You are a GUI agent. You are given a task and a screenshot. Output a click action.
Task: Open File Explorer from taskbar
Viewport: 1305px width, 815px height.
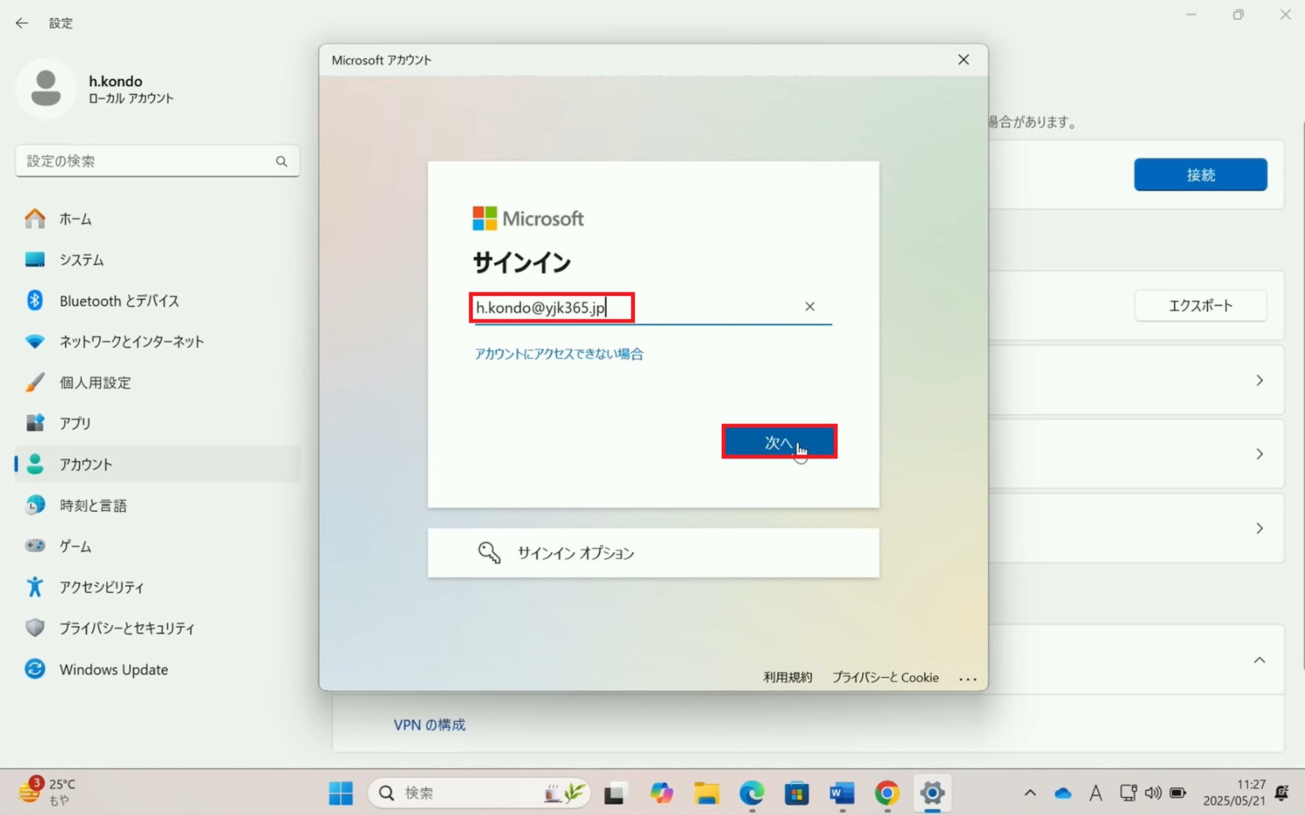[x=706, y=793]
